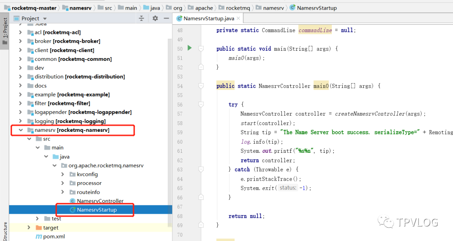Open the Project view dropdown arrow
This screenshot has height=241, width=453.
pyautogui.click(x=45, y=18)
